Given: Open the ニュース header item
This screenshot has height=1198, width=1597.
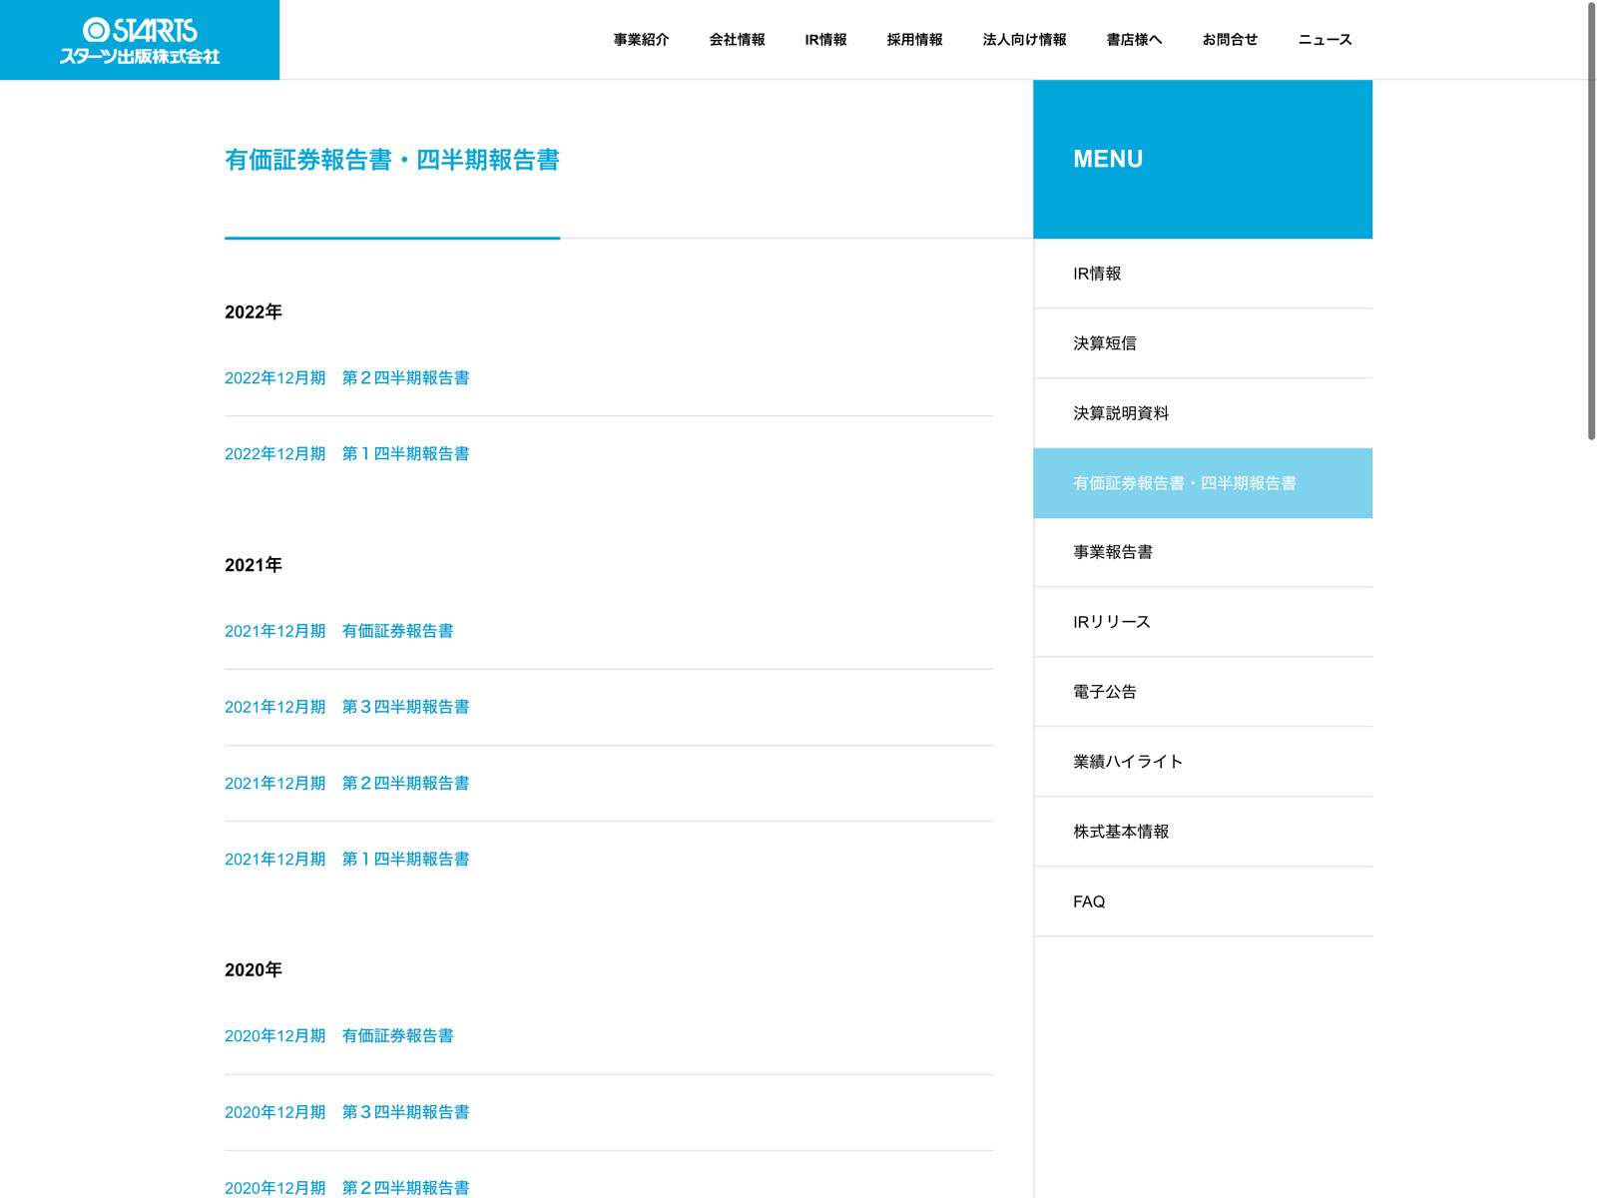Looking at the screenshot, I should pyautogui.click(x=1325, y=40).
